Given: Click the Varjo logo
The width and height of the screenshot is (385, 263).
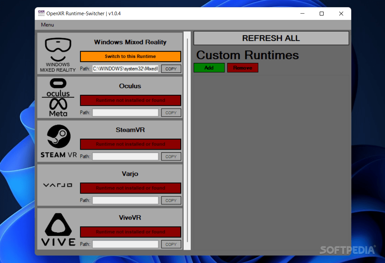Looking at the screenshot, I should point(58,185).
